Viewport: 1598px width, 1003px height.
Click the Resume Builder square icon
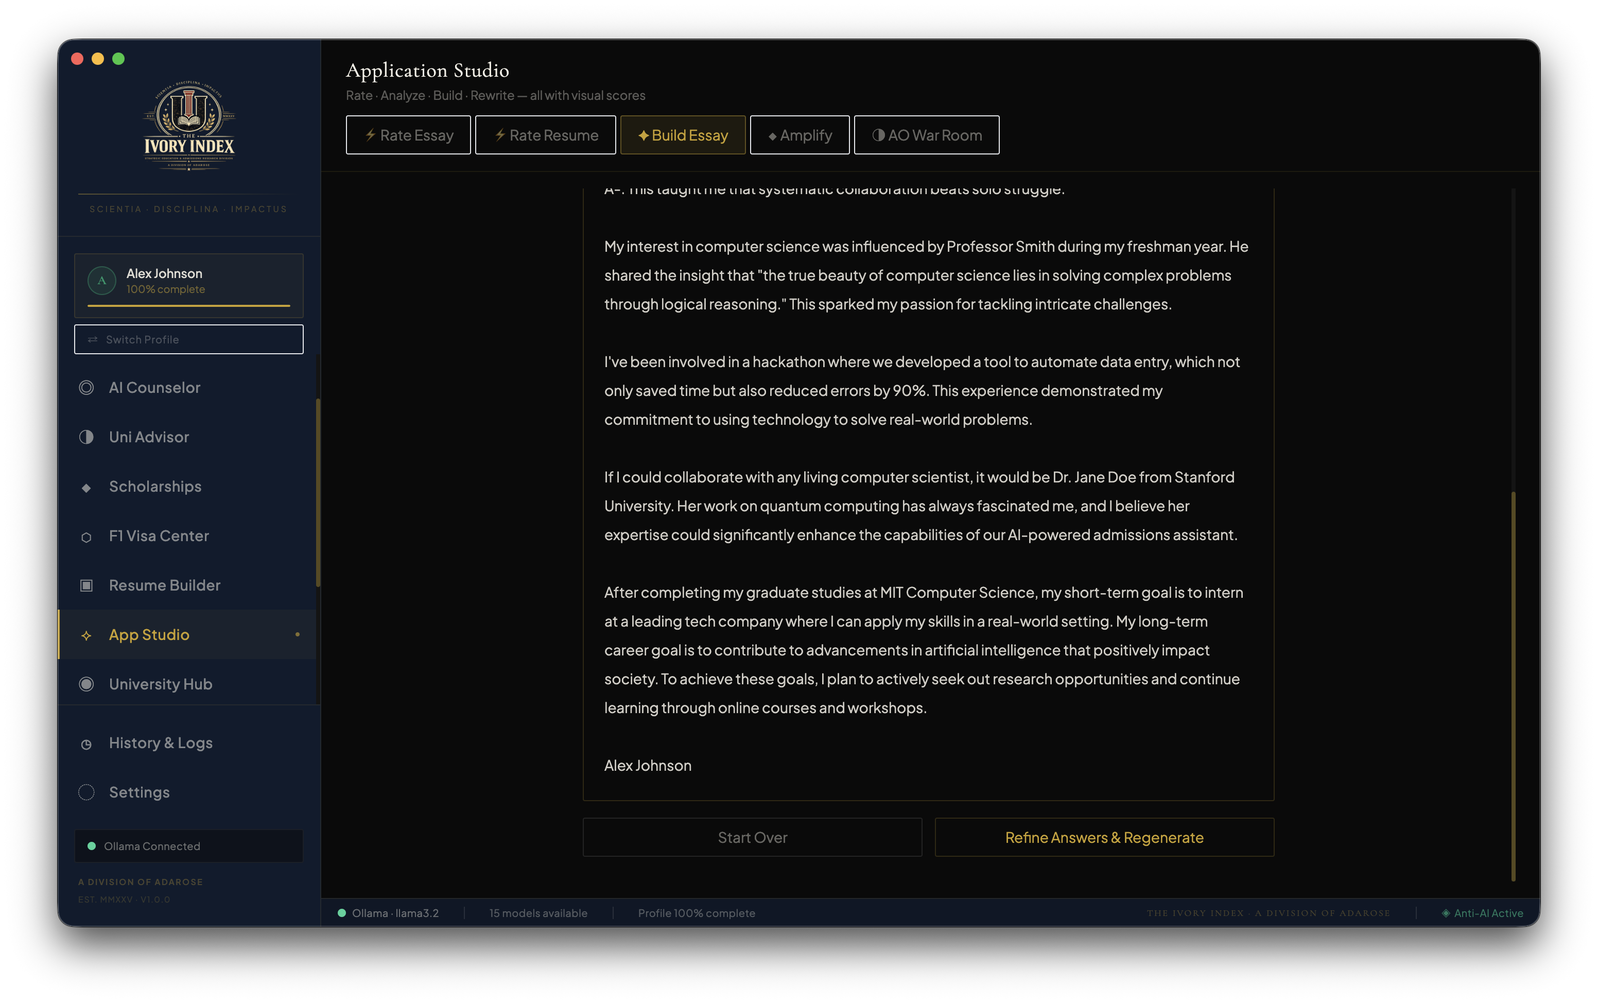(86, 585)
